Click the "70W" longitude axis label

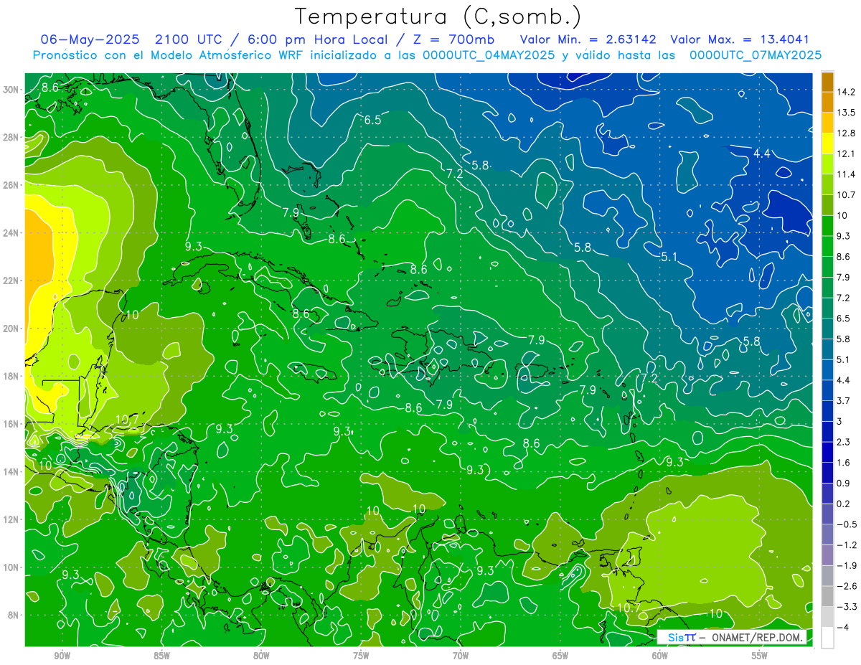click(461, 656)
